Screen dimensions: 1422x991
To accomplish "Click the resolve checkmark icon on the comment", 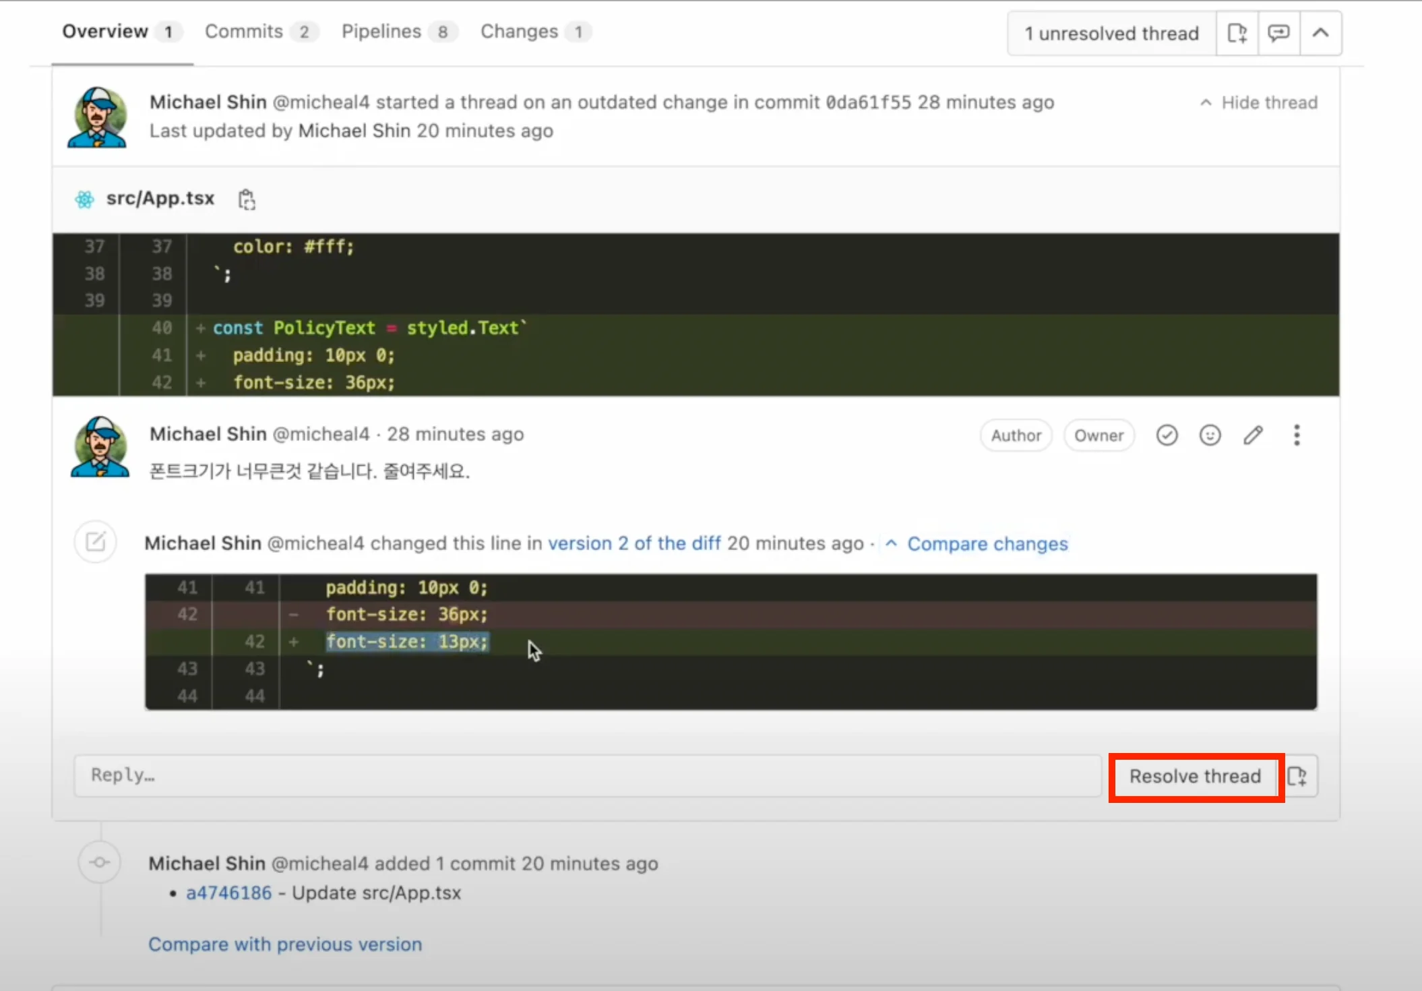I will (x=1167, y=436).
